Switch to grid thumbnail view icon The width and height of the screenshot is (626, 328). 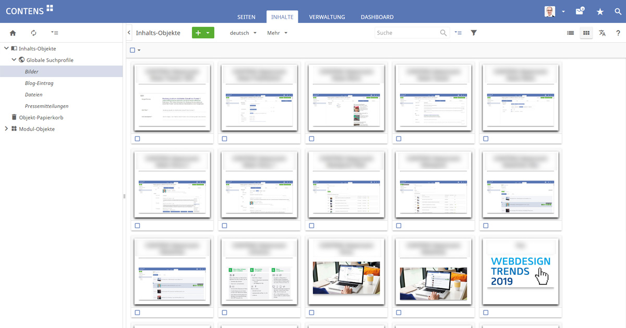pyautogui.click(x=586, y=33)
